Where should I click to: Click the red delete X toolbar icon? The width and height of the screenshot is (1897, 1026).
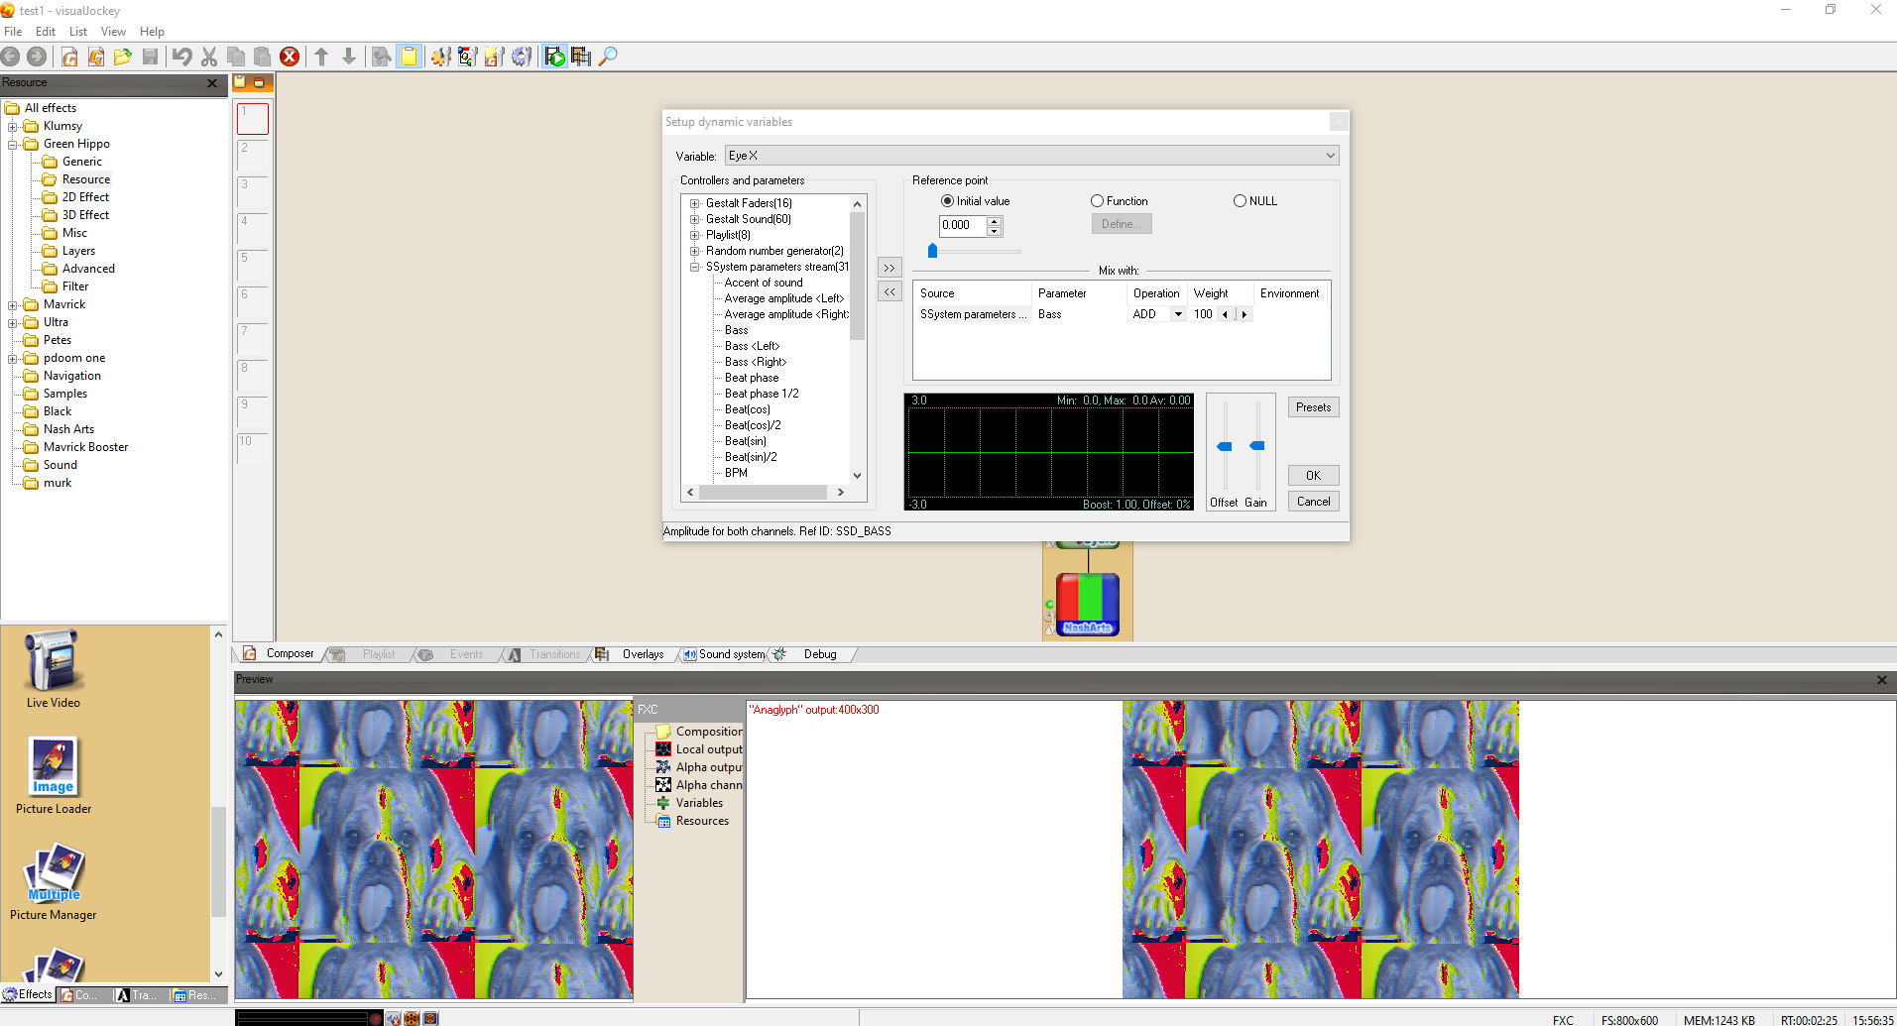(290, 57)
